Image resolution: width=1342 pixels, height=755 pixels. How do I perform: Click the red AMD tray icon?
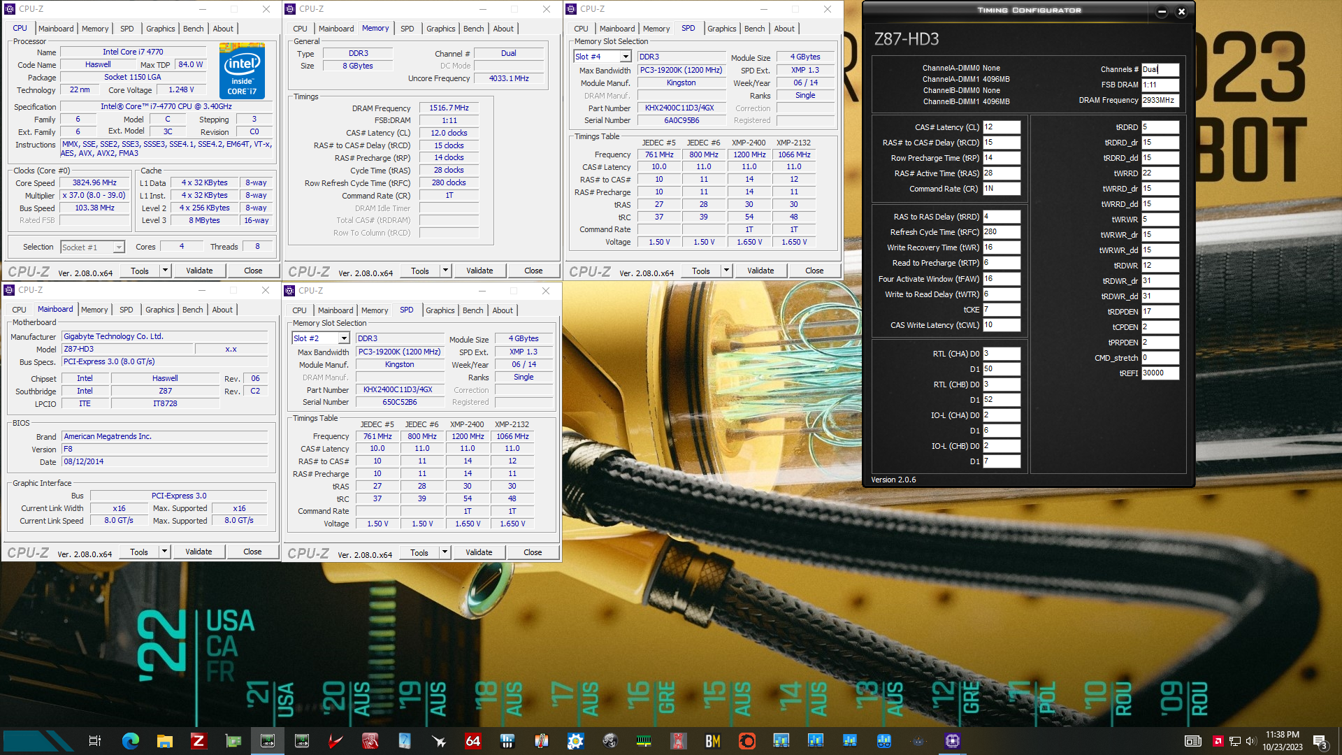[x=1218, y=741]
